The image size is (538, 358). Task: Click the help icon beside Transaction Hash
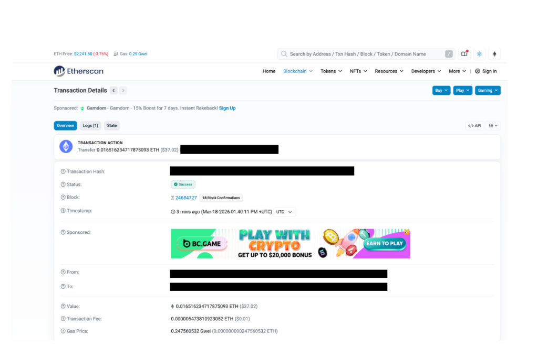63,171
